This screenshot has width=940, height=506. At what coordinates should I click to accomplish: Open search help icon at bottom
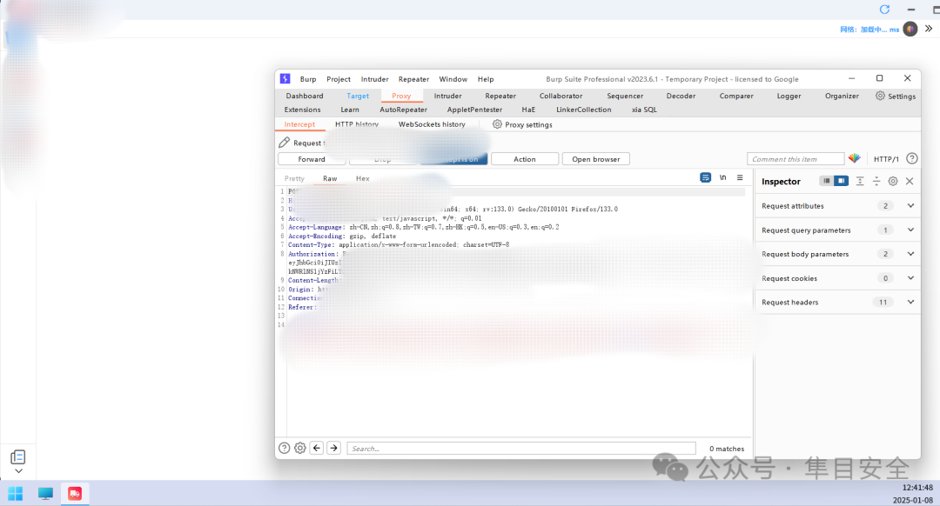tap(284, 448)
